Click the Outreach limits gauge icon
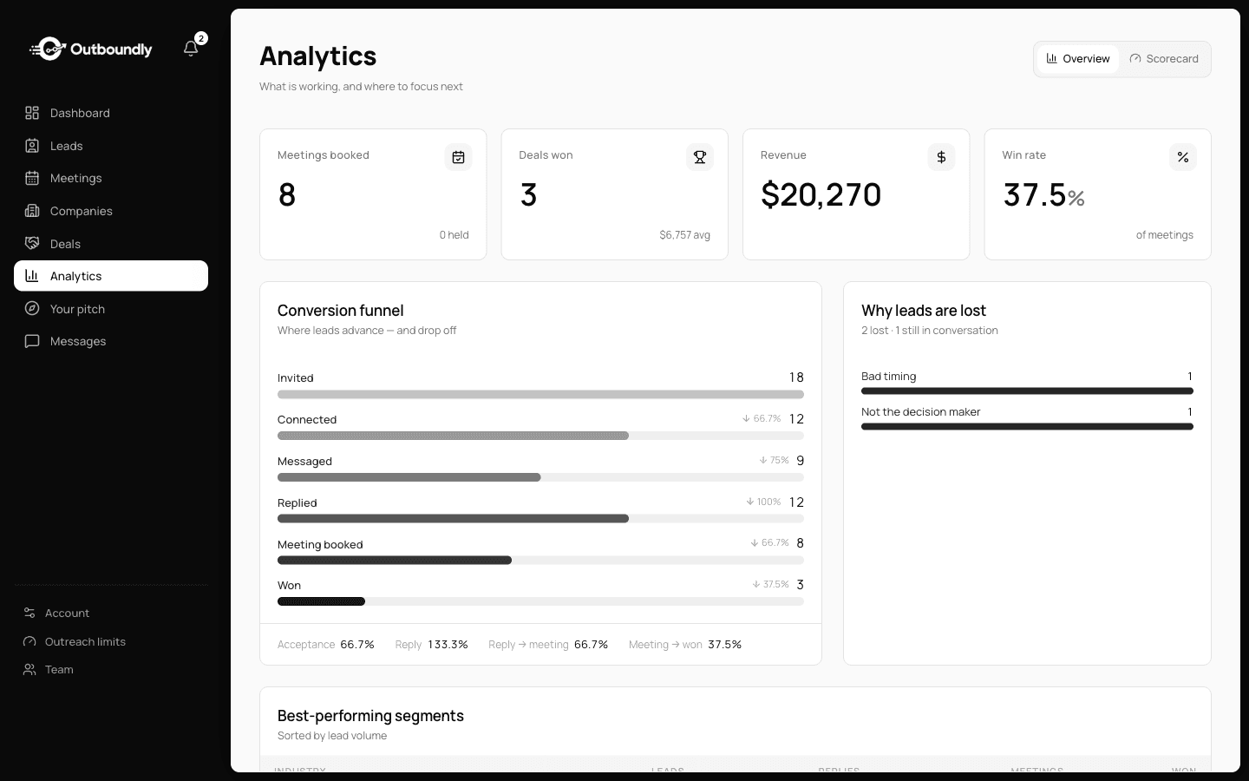Image resolution: width=1249 pixels, height=781 pixels. [29, 641]
